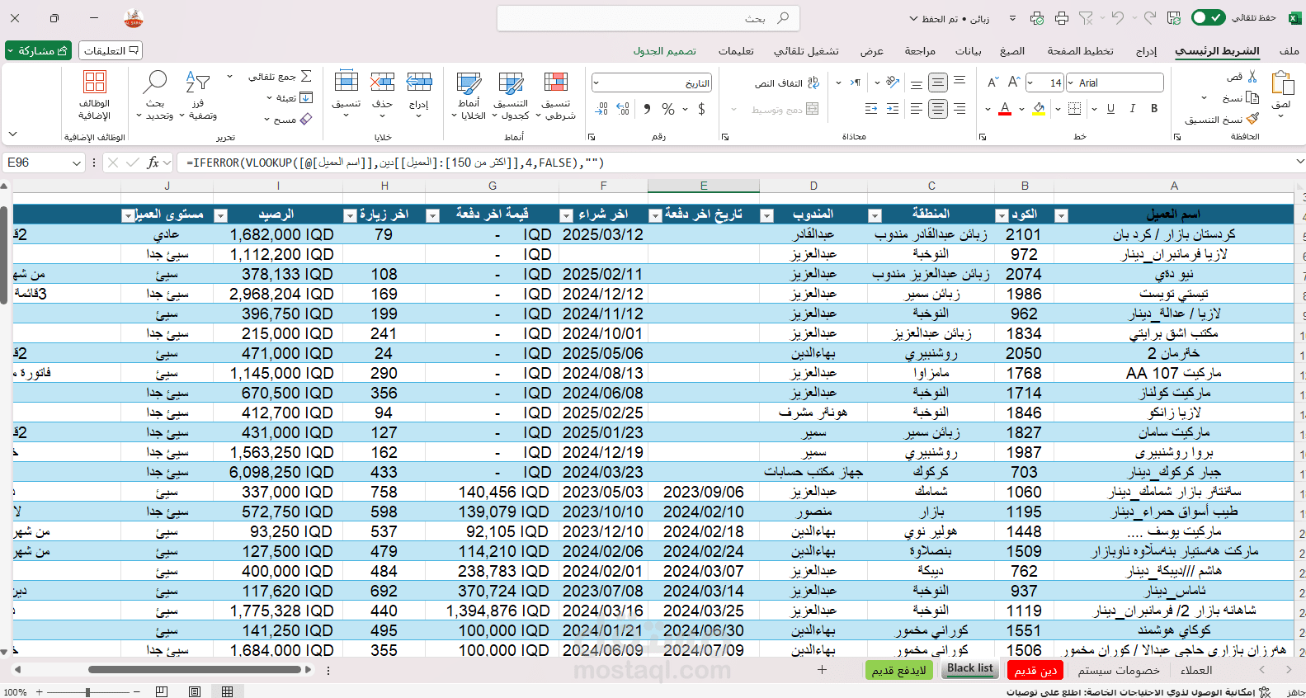Apply comma style number format

coord(647,108)
